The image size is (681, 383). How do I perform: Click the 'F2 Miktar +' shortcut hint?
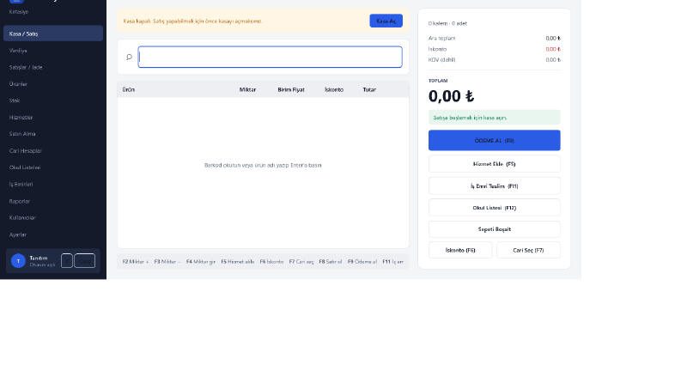[136, 261]
